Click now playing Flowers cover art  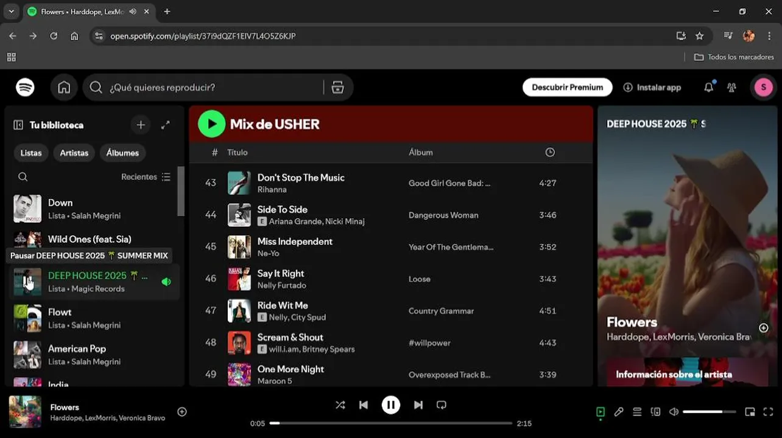25,412
